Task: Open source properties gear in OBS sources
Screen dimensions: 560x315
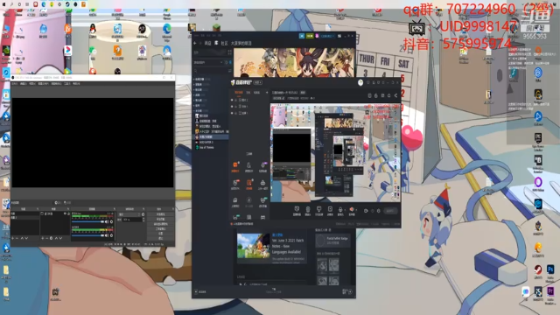Action: click(x=51, y=238)
